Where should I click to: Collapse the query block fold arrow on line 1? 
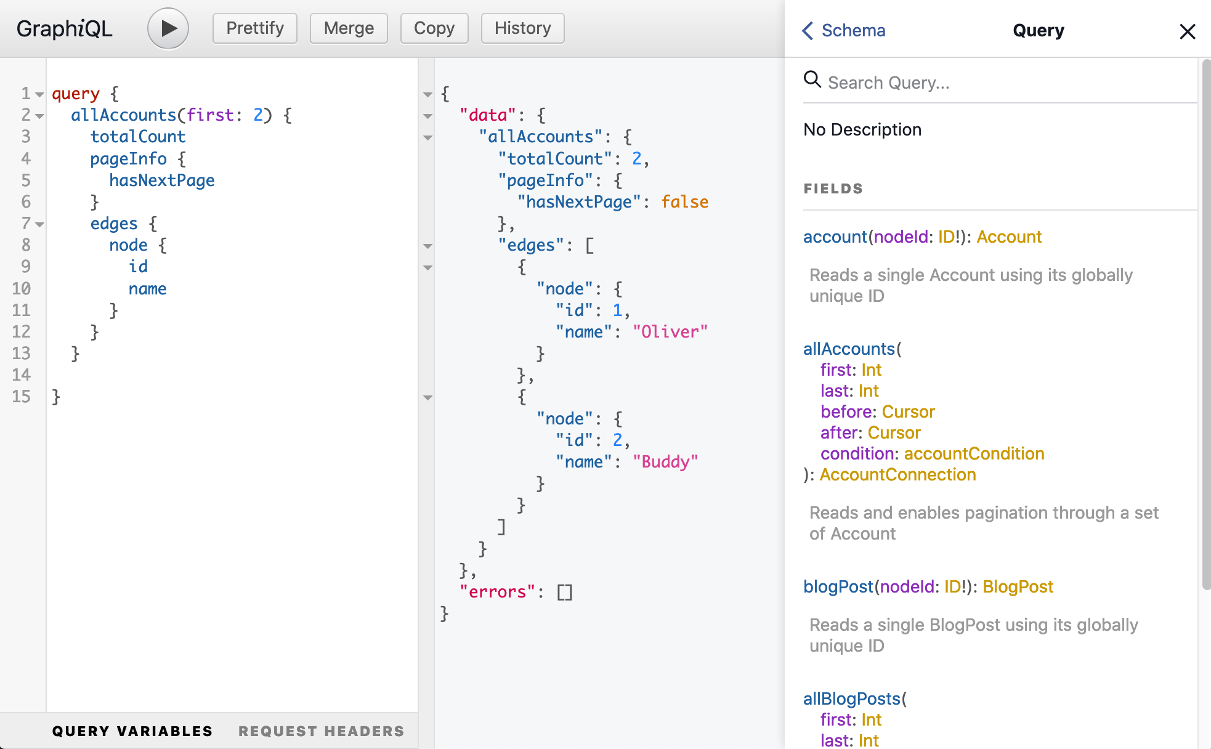[x=40, y=94]
